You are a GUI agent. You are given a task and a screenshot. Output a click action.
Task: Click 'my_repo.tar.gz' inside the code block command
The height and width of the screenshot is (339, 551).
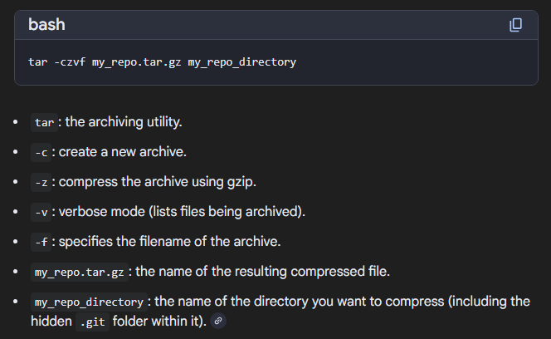tap(136, 62)
